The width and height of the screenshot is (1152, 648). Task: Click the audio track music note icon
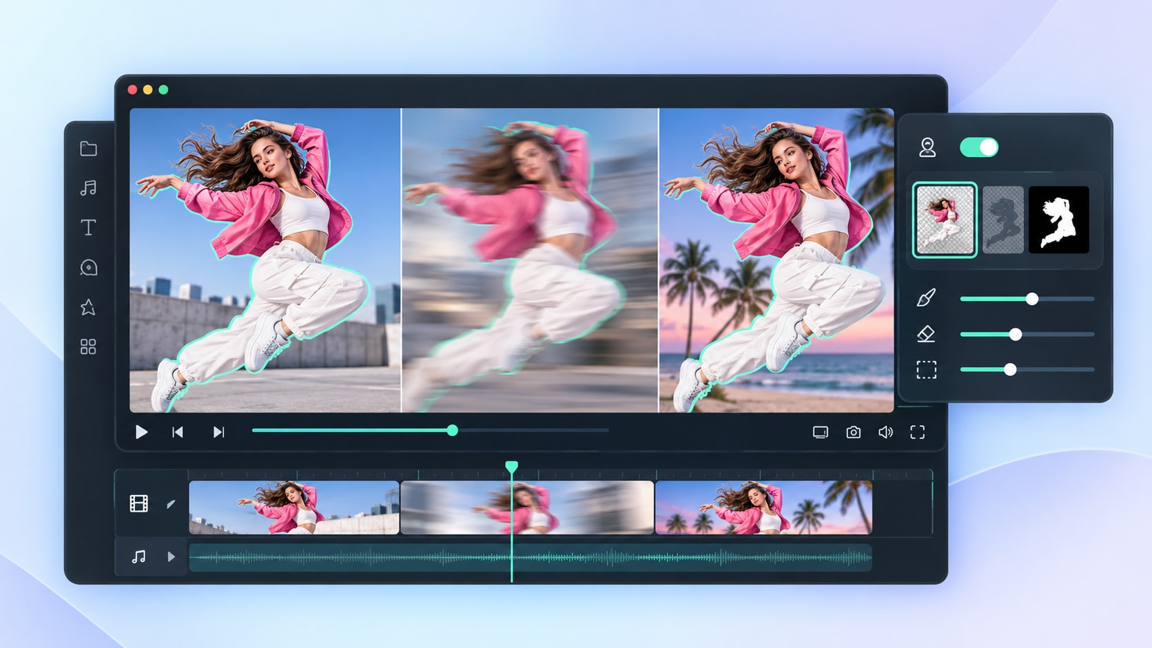coord(138,556)
